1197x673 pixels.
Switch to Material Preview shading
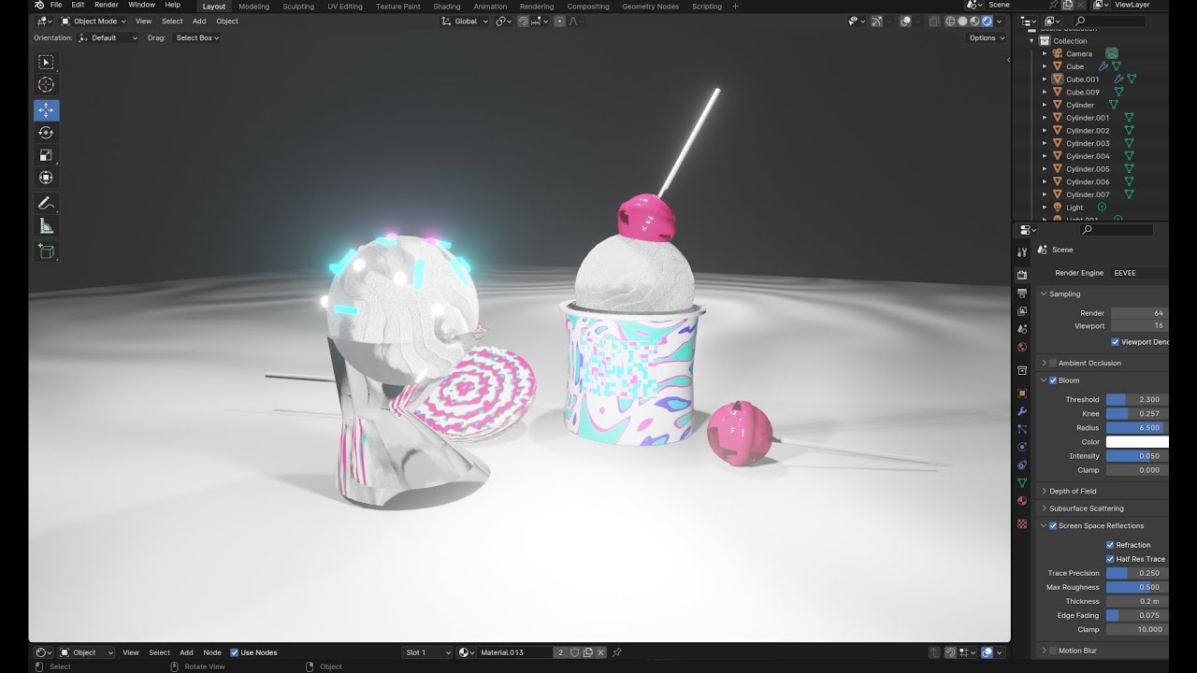[x=974, y=21]
